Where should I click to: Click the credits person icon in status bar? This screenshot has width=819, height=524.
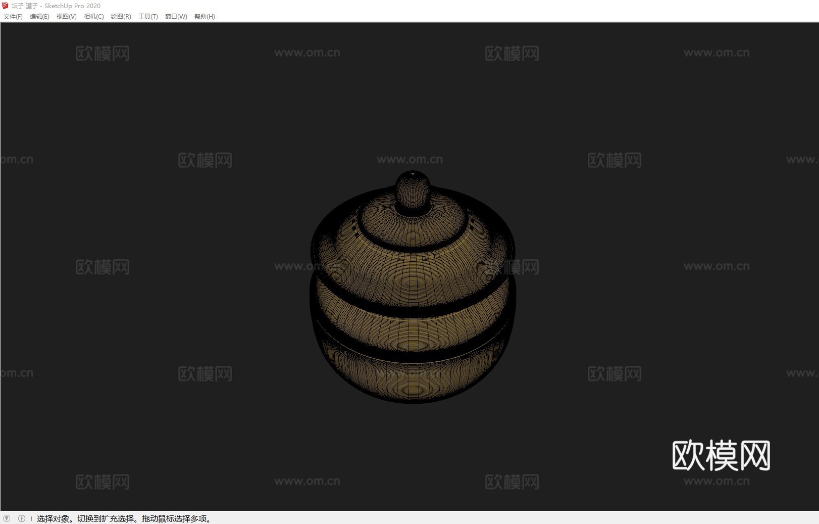pos(22,518)
